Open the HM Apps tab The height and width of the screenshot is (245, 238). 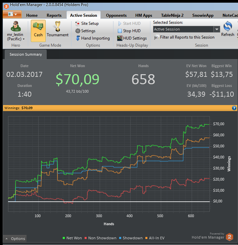point(143,15)
